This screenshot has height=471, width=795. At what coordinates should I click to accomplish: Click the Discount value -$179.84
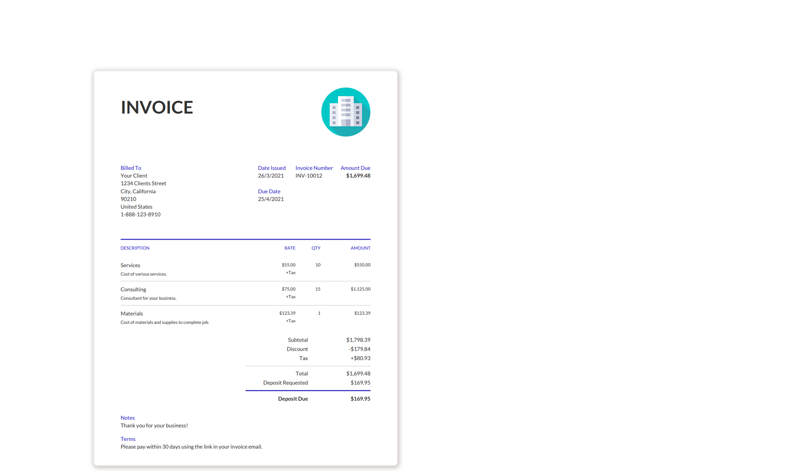359,349
